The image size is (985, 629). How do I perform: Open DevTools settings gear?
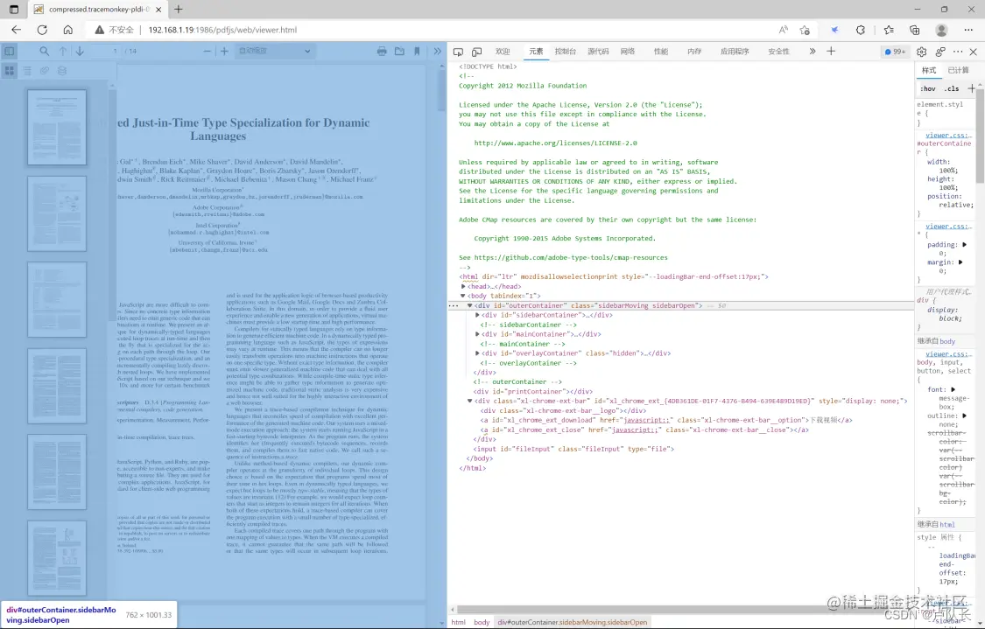(922, 52)
